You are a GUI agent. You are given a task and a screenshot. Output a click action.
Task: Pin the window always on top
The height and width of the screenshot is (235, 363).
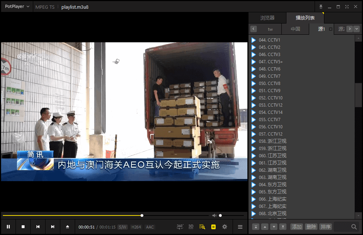pos(321,7)
